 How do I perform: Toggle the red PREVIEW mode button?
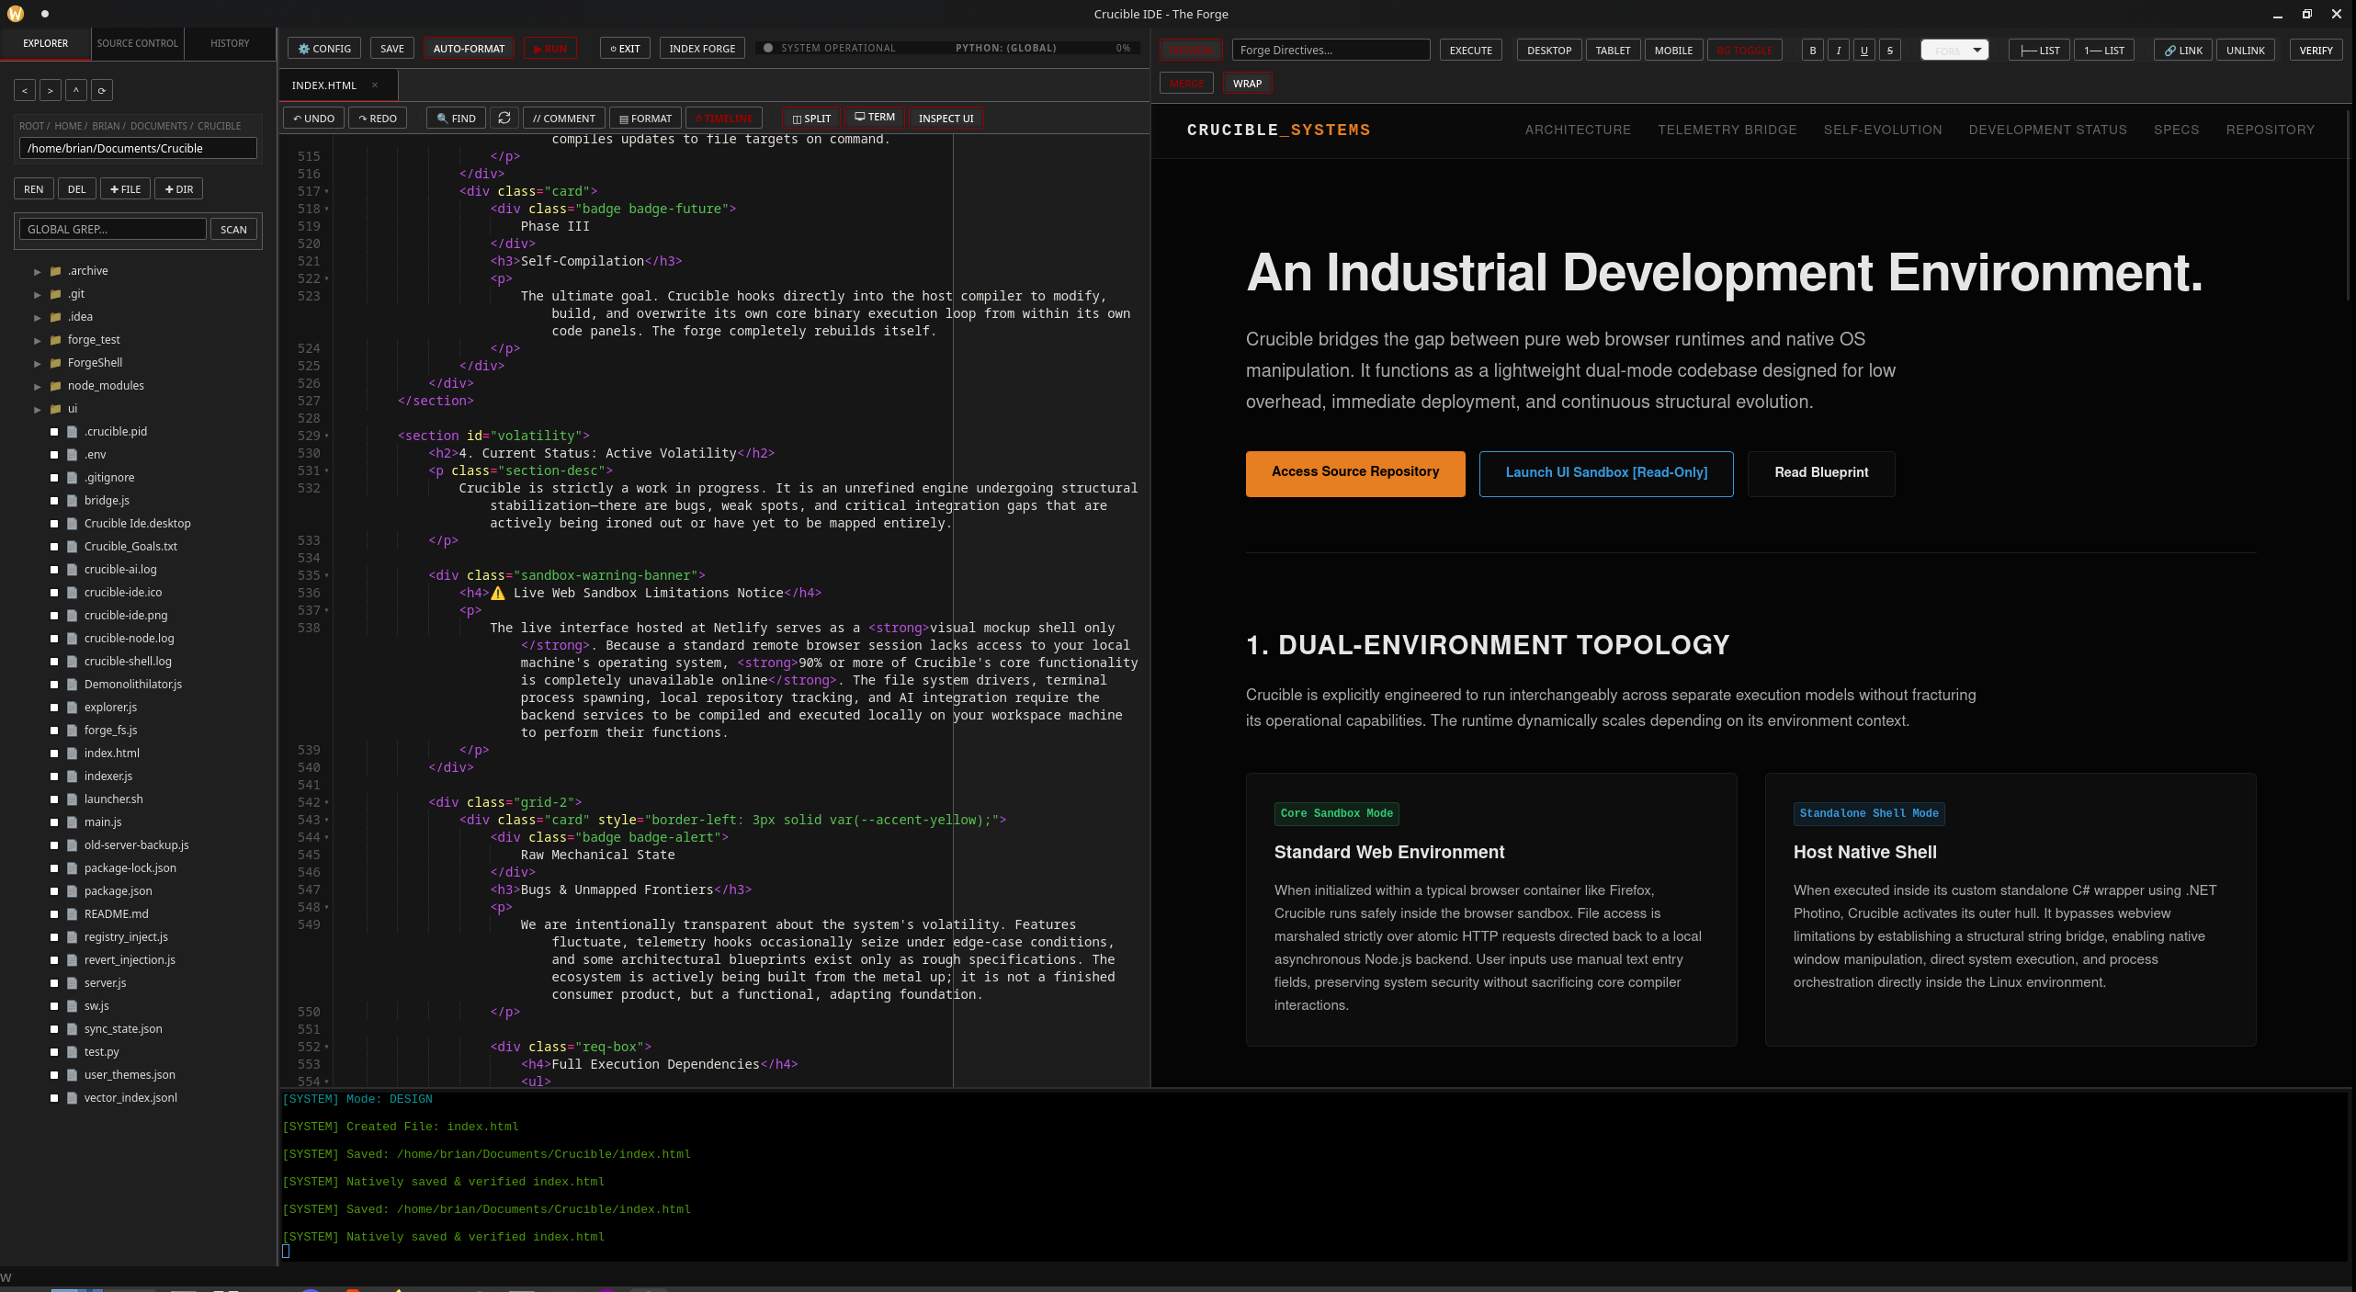1191,51
